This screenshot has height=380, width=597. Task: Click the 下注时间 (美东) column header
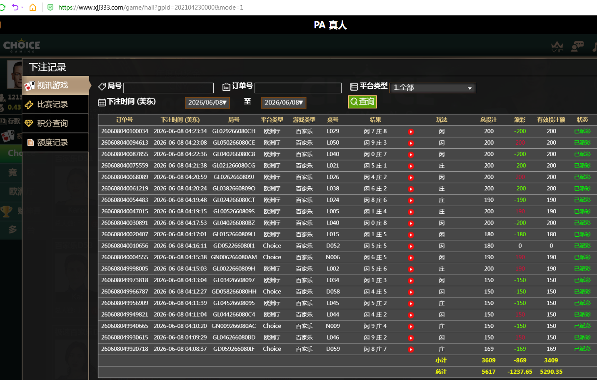coord(180,120)
